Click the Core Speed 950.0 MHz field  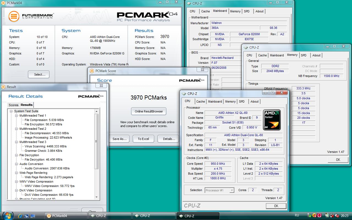coord(218,164)
